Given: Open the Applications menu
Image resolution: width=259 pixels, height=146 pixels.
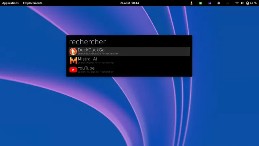Looking at the screenshot, I should tap(10, 3).
